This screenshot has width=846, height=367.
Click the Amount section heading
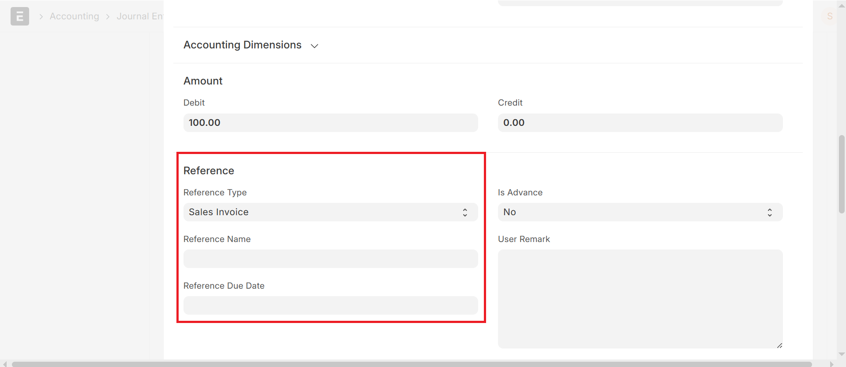(203, 81)
